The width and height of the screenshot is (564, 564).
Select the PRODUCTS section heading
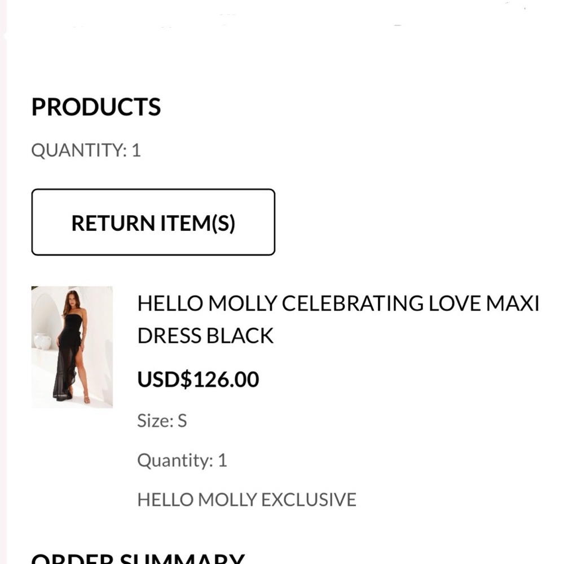[x=96, y=107]
